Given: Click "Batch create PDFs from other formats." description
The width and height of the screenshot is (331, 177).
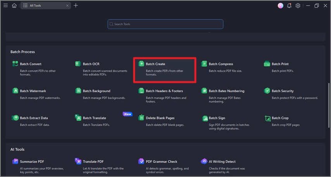Looking at the screenshot, I should [x=164, y=72].
